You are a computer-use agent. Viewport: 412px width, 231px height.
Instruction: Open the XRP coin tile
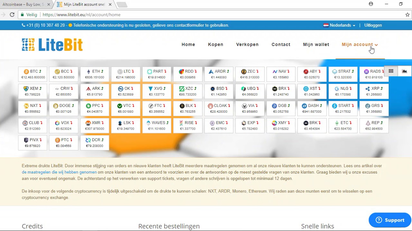click(374, 91)
